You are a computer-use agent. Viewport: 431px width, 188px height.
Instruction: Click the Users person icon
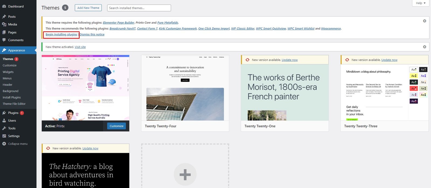pos(4,121)
